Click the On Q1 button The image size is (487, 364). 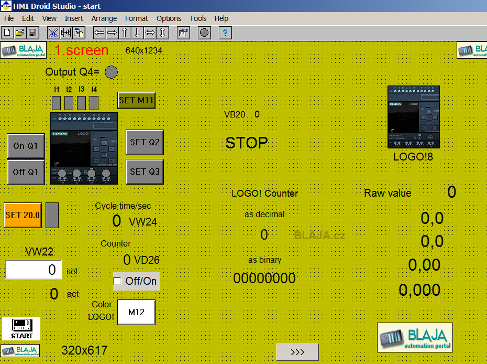pos(26,146)
